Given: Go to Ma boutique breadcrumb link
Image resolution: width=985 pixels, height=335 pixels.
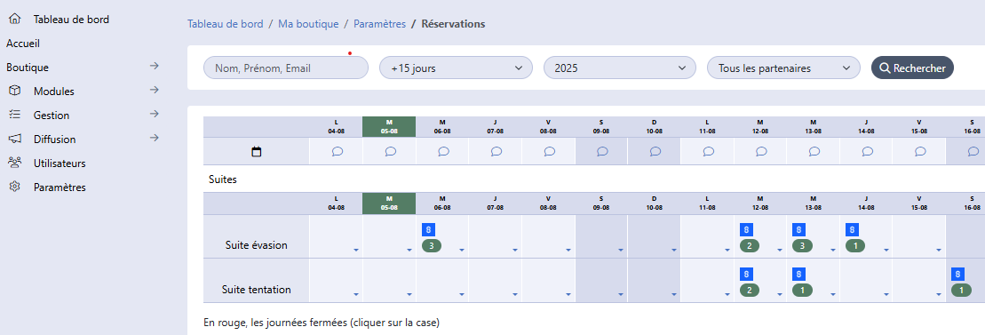Looking at the screenshot, I should click(x=308, y=24).
